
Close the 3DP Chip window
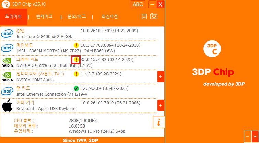click(x=160, y=4)
